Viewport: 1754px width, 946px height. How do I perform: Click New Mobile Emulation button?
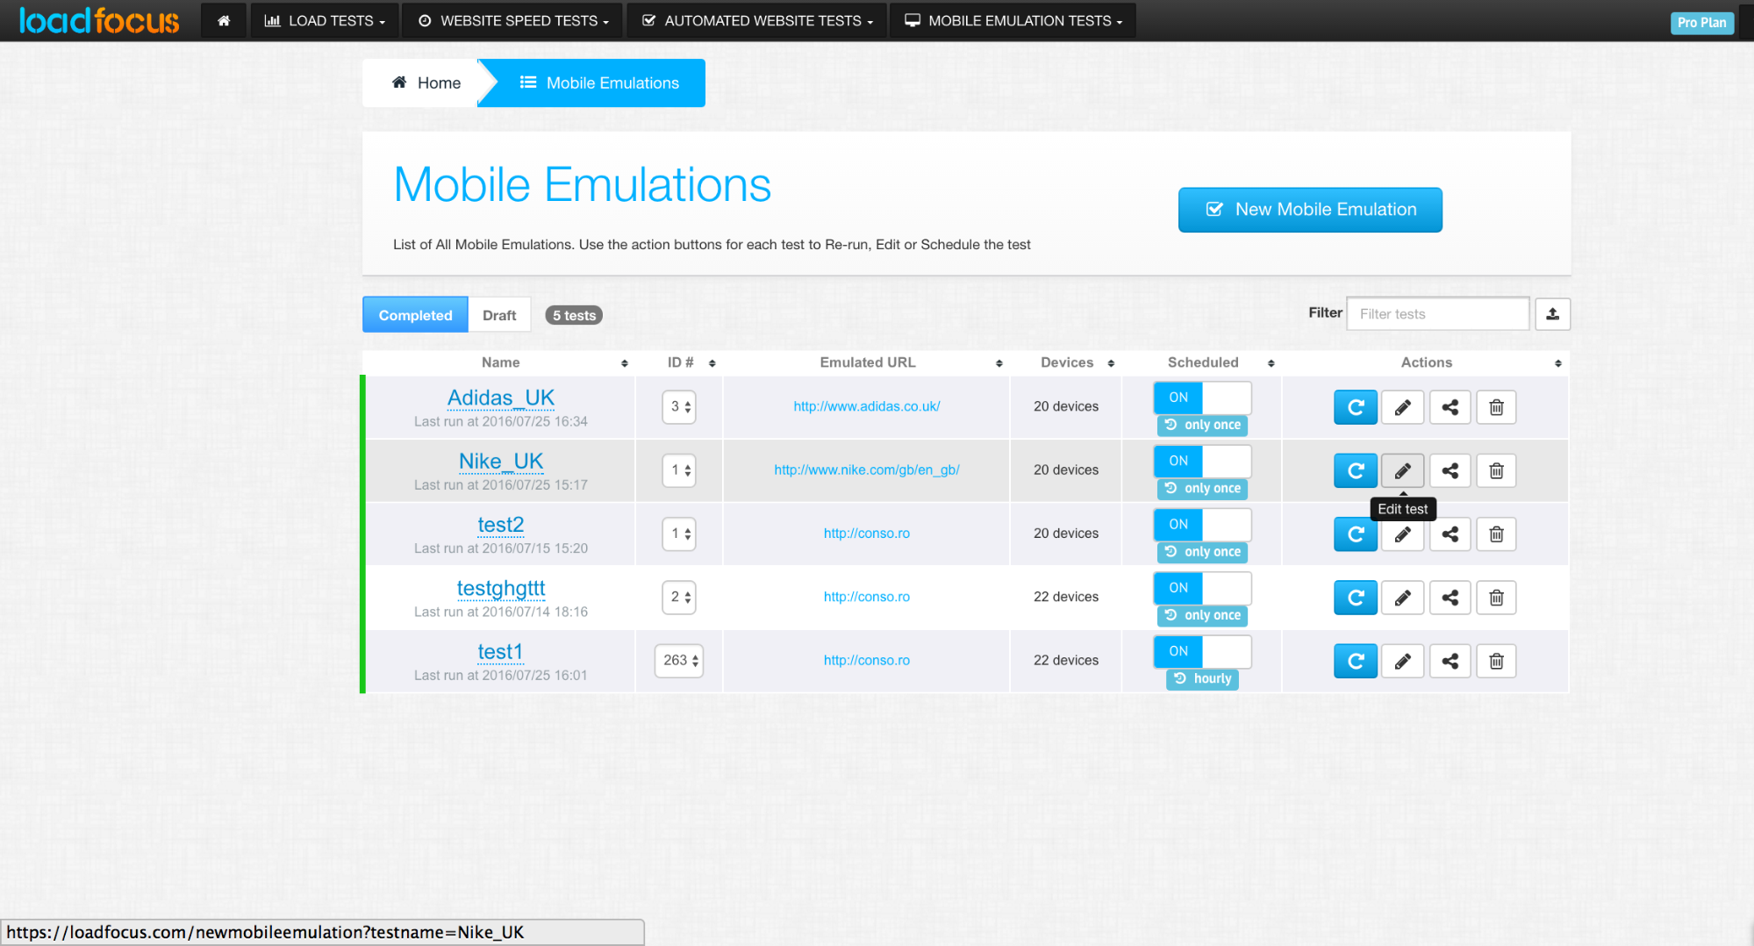tap(1310, 210)
